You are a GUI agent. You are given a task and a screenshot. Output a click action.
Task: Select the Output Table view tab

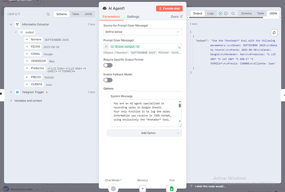click(x=260, y=14)
